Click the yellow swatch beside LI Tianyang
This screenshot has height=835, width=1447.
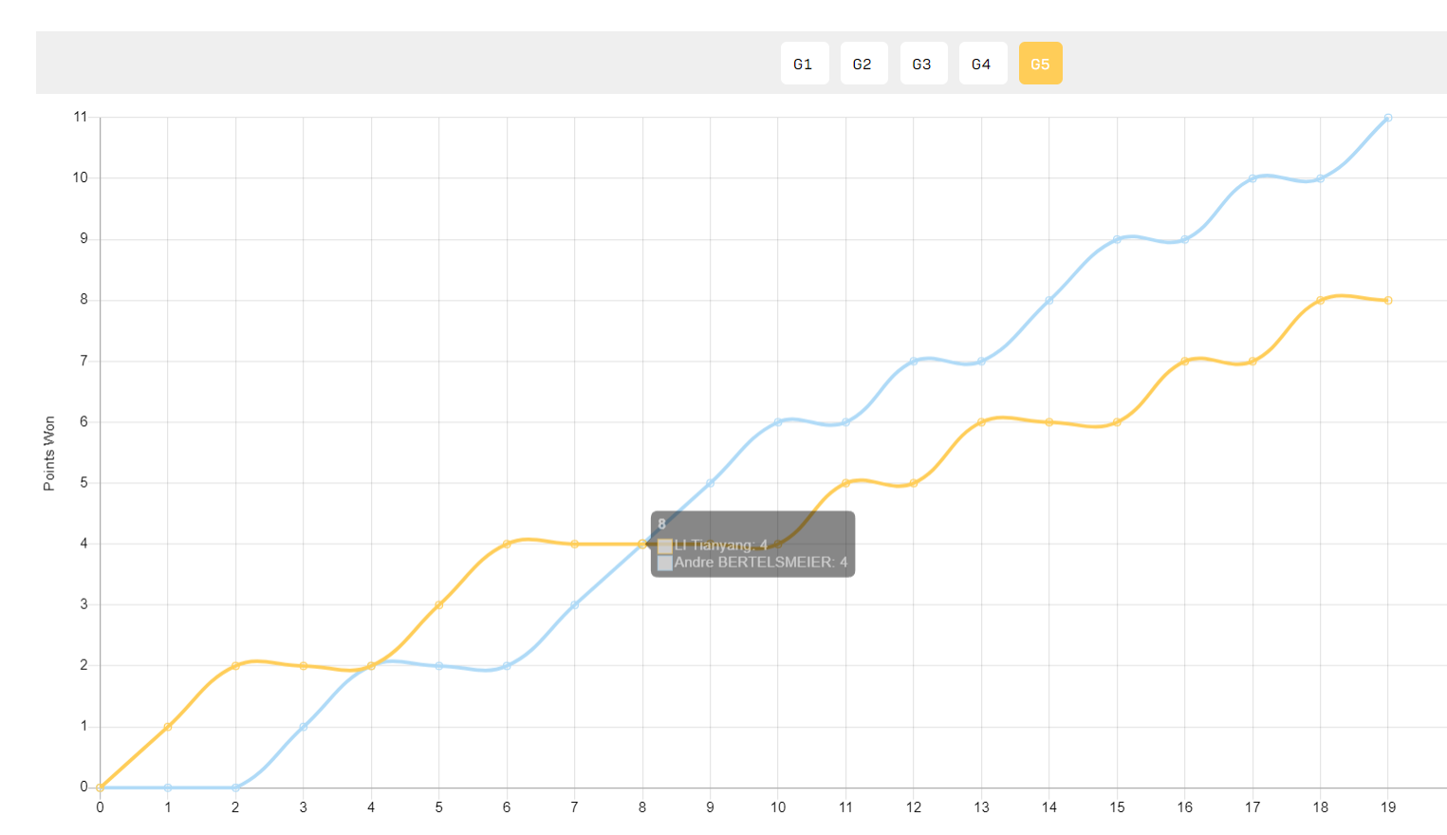tap(665, 546)
